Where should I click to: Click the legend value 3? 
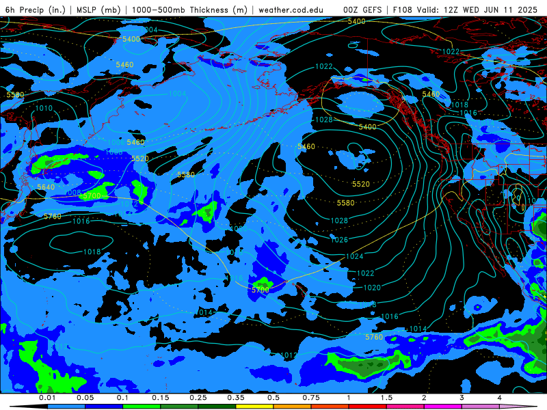(462, 398)
